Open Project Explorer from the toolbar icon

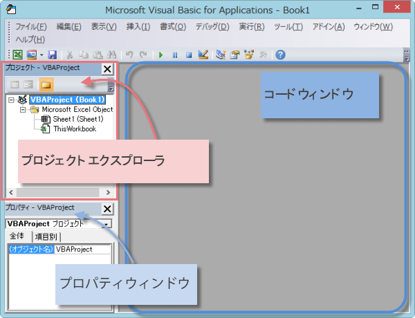[221, 55]
